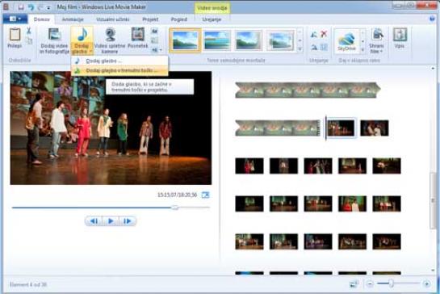Screen dimensions: 440x294
Task: Click the Save icon in the quick access toolbar
Action: click(x=21, y=7)
